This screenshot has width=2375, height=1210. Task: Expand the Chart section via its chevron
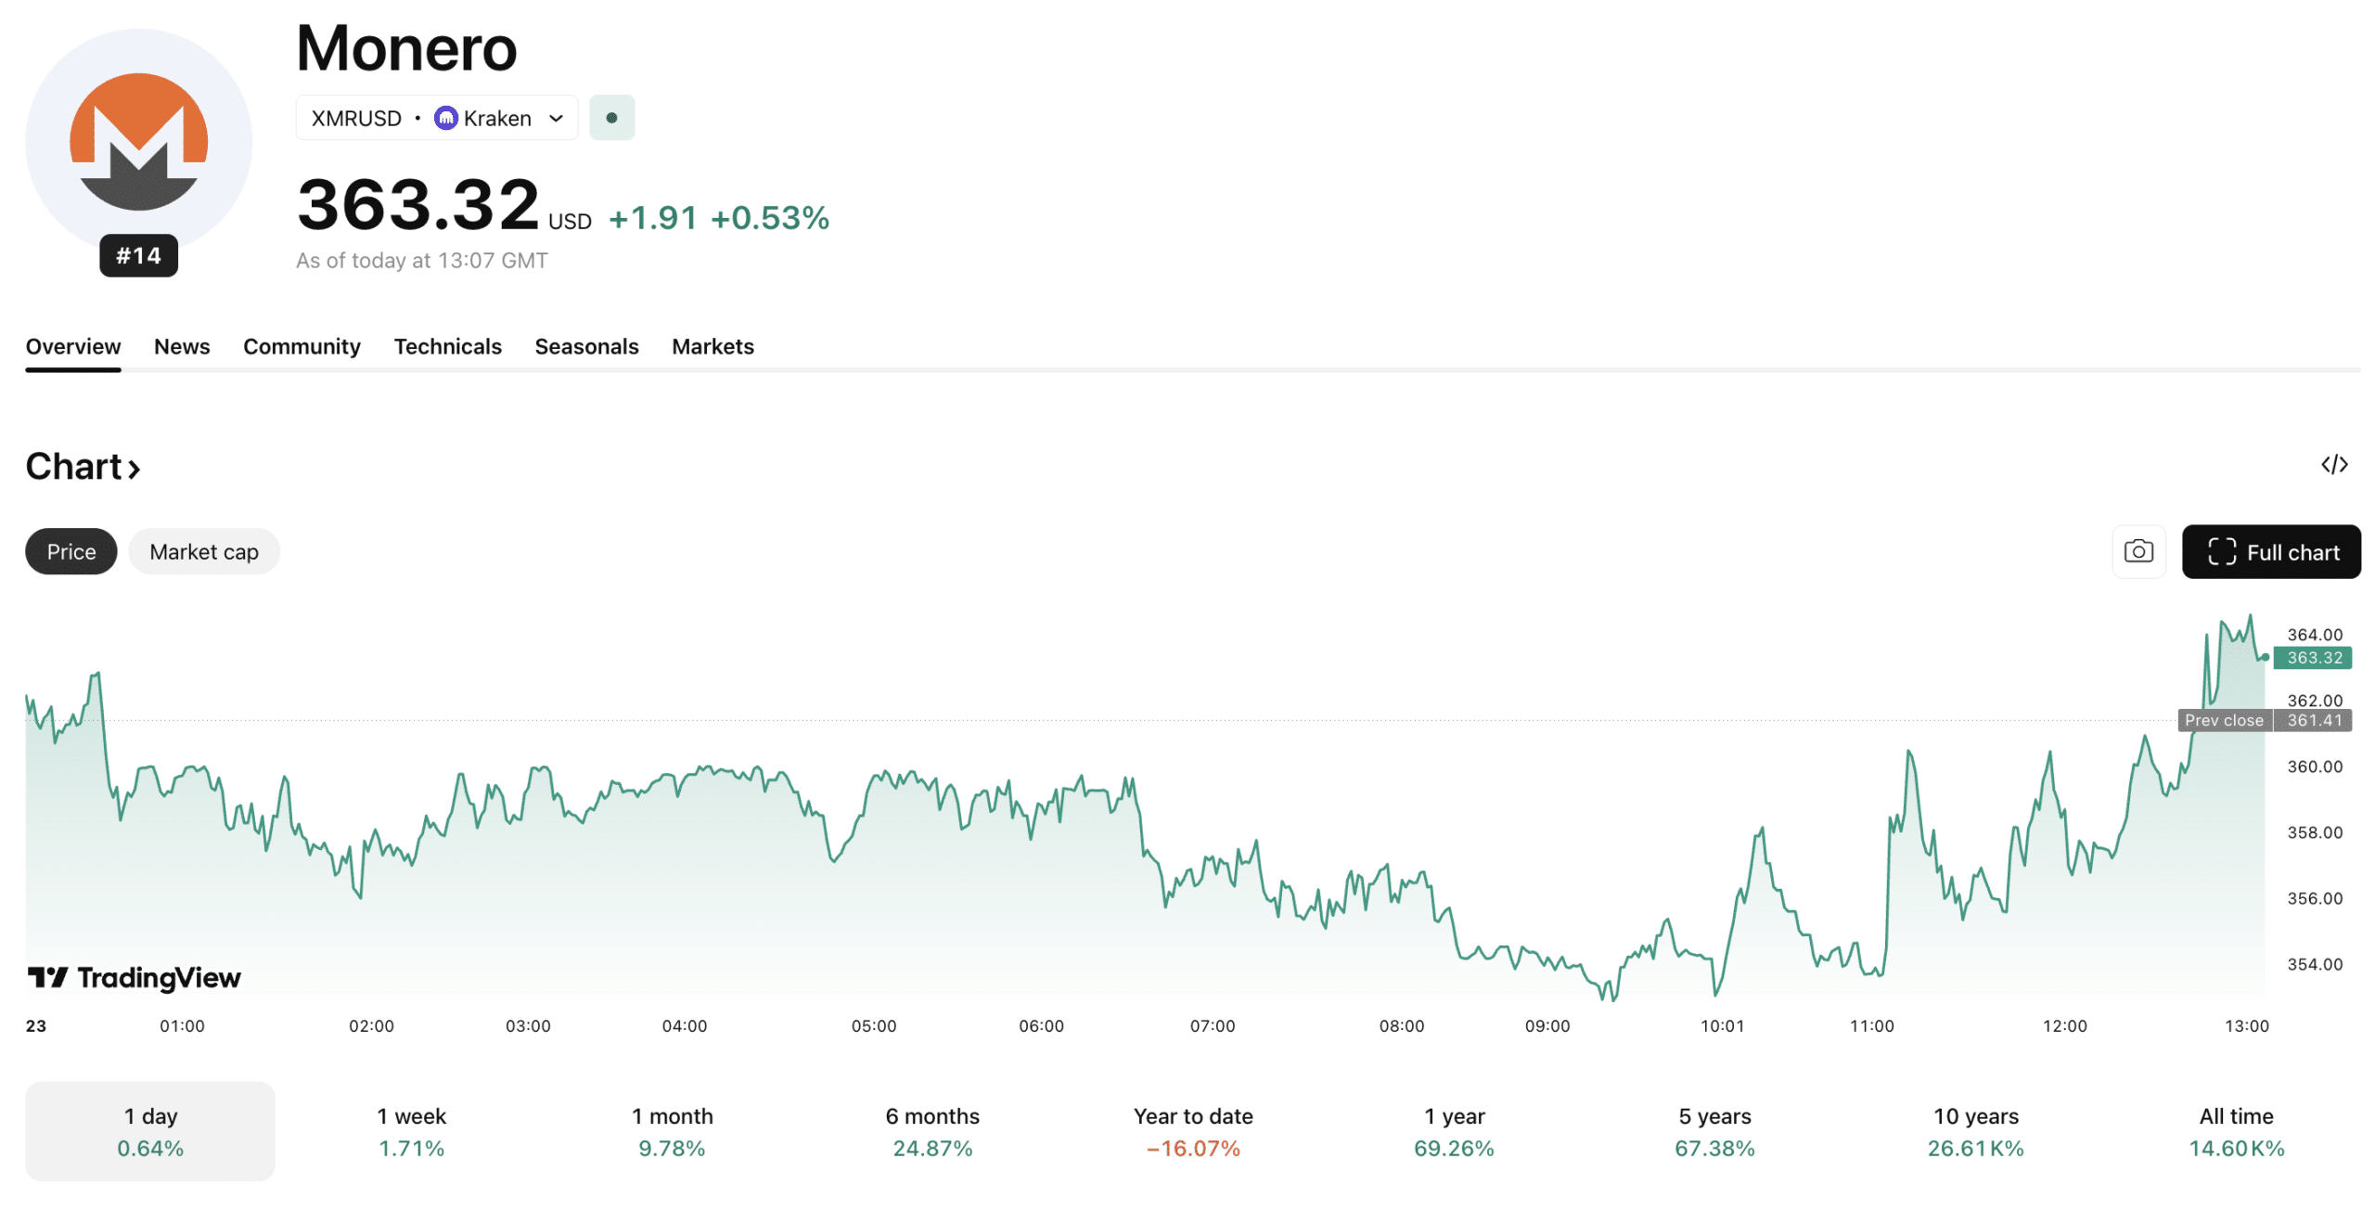(134, 469)
